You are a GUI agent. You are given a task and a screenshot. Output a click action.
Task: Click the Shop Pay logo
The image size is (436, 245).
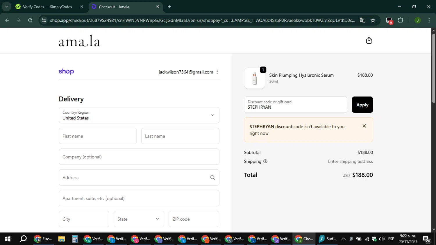click(x=66, y=71)
